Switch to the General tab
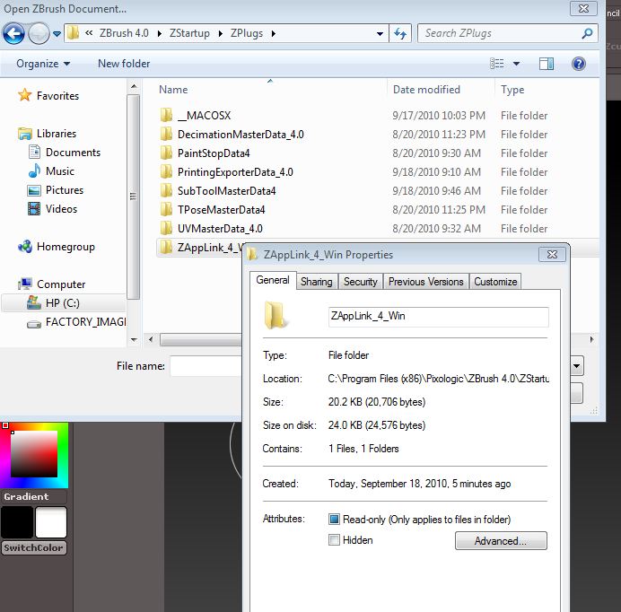This screenshot has width=621, height=612. (x=273, y=280)
